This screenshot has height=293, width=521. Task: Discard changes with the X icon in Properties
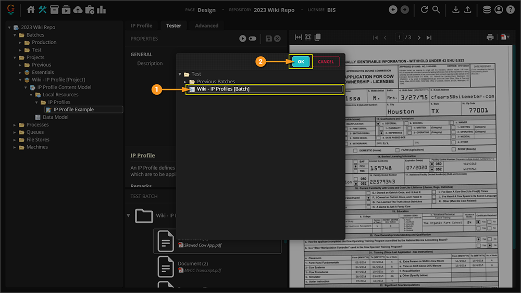[278, 39]
